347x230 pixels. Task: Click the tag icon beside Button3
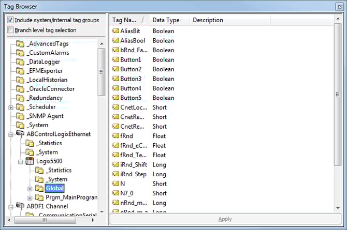pos(115,79)
